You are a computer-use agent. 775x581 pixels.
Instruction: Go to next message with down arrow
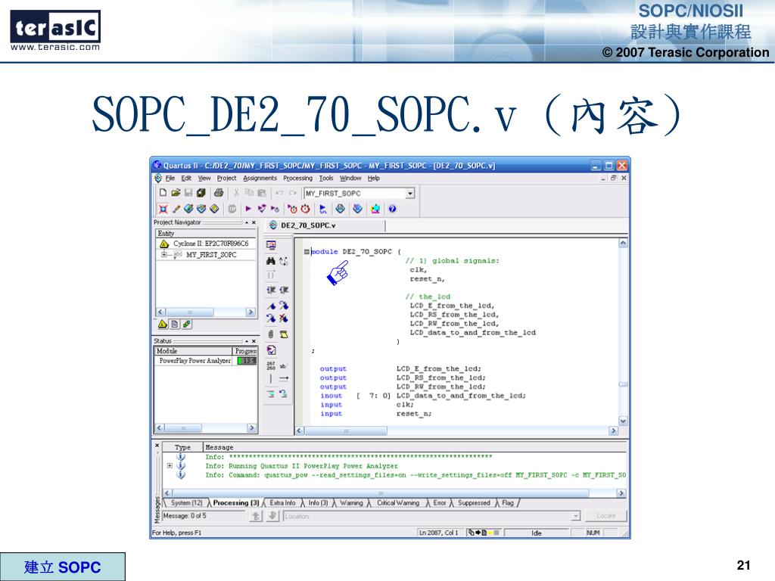(x=272, y=516)
